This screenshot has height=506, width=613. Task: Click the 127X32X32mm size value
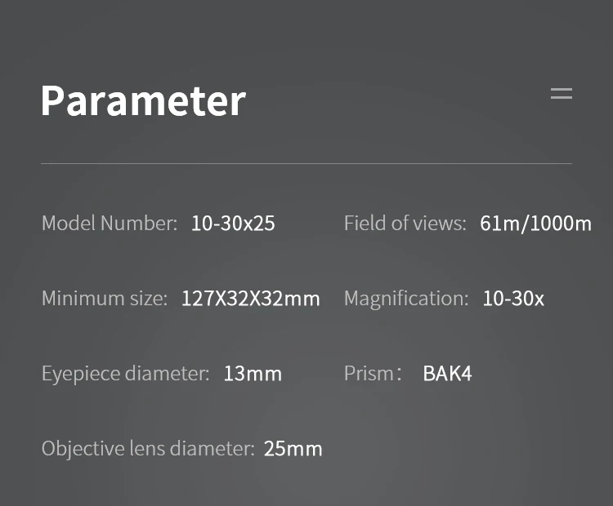pos(251,299)
